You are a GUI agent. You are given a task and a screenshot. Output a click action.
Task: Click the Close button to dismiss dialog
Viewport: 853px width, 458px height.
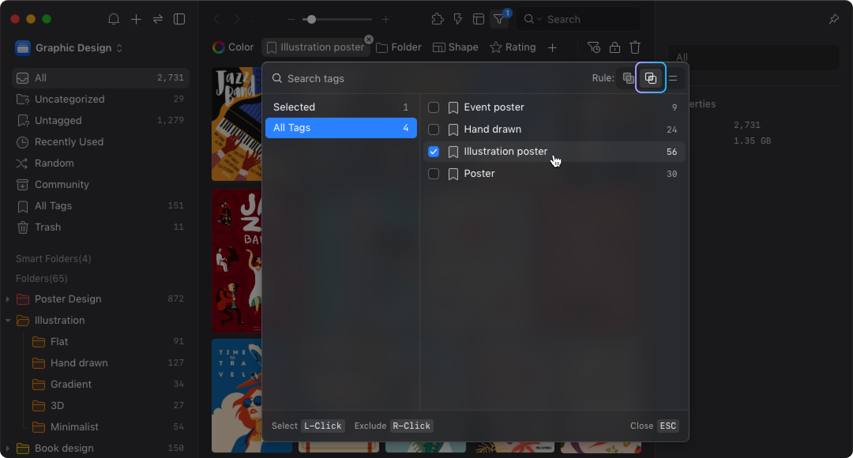click(x=642, y=426)
